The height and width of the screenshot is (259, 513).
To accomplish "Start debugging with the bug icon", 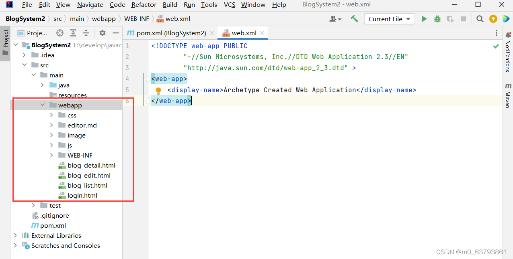I will pos(437,19).
